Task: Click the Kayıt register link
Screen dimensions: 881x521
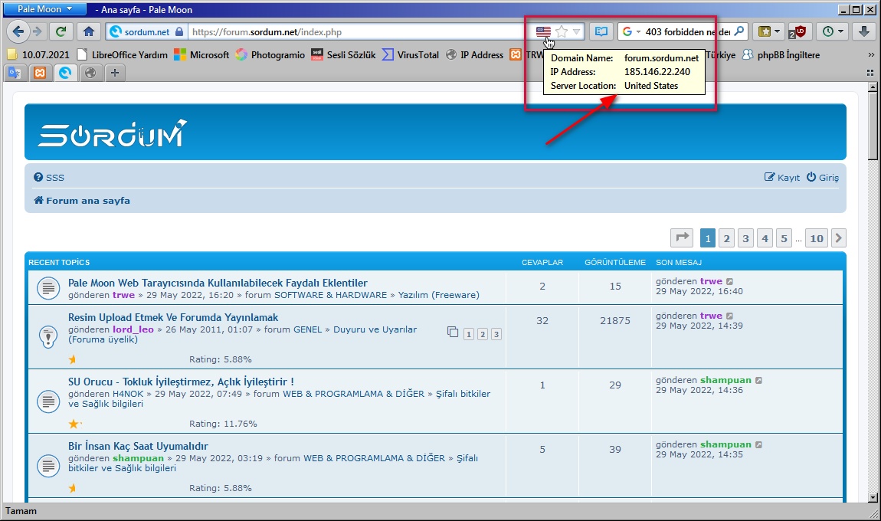Action: [x=782, y=178]
